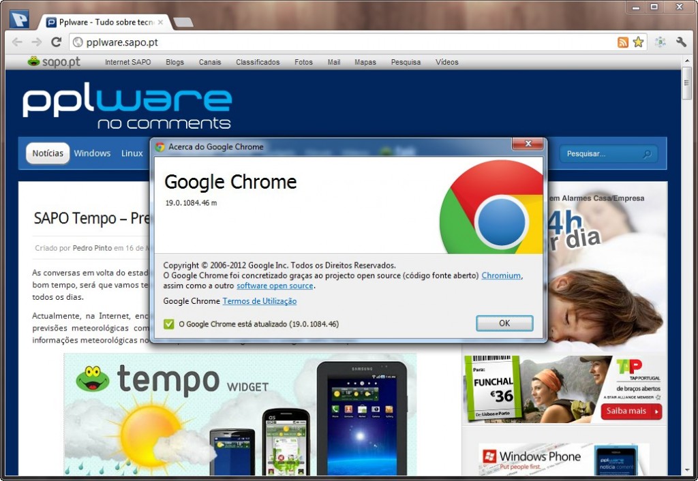Click the Alarmes Casa/Empresa ad image
Screen dimensions: 698x481
(x=607, y=267)
